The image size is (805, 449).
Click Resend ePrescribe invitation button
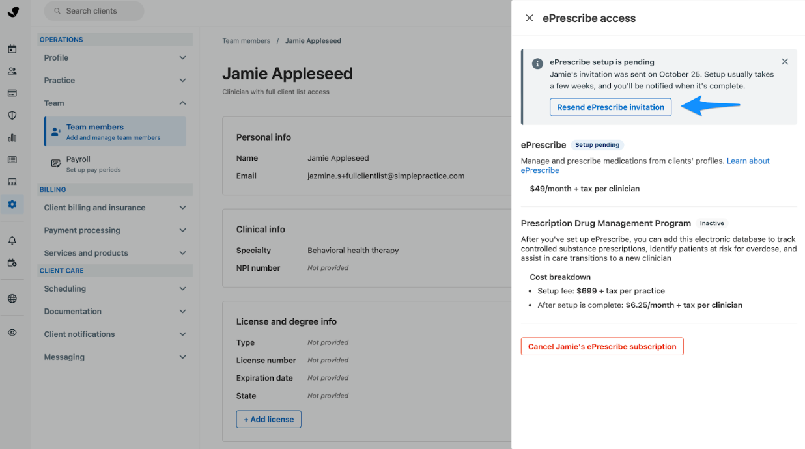pos(610,107)
